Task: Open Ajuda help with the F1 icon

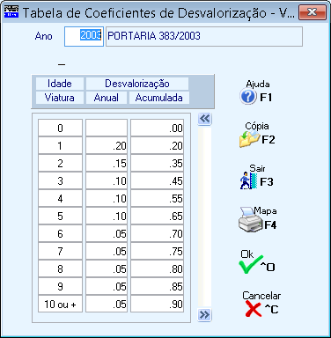Action: [x=247, y=97]
